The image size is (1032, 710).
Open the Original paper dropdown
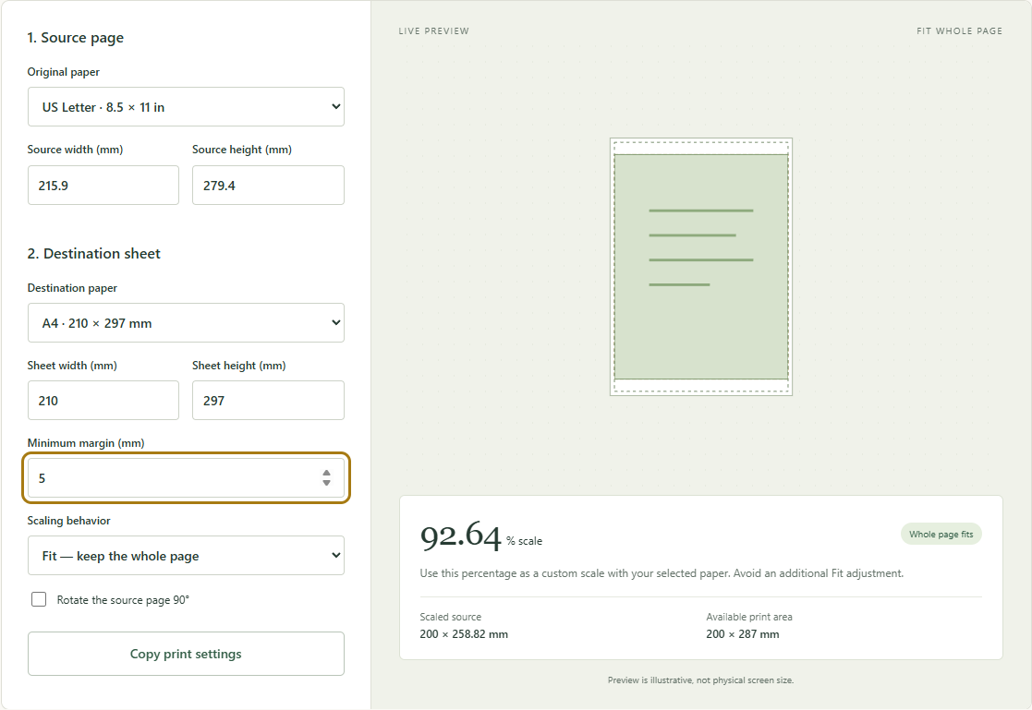pos(186,106)
